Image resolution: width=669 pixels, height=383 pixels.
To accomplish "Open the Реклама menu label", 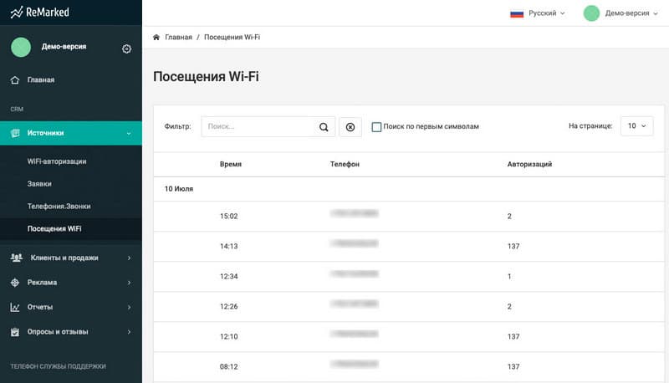I will (x=42, y=283).
